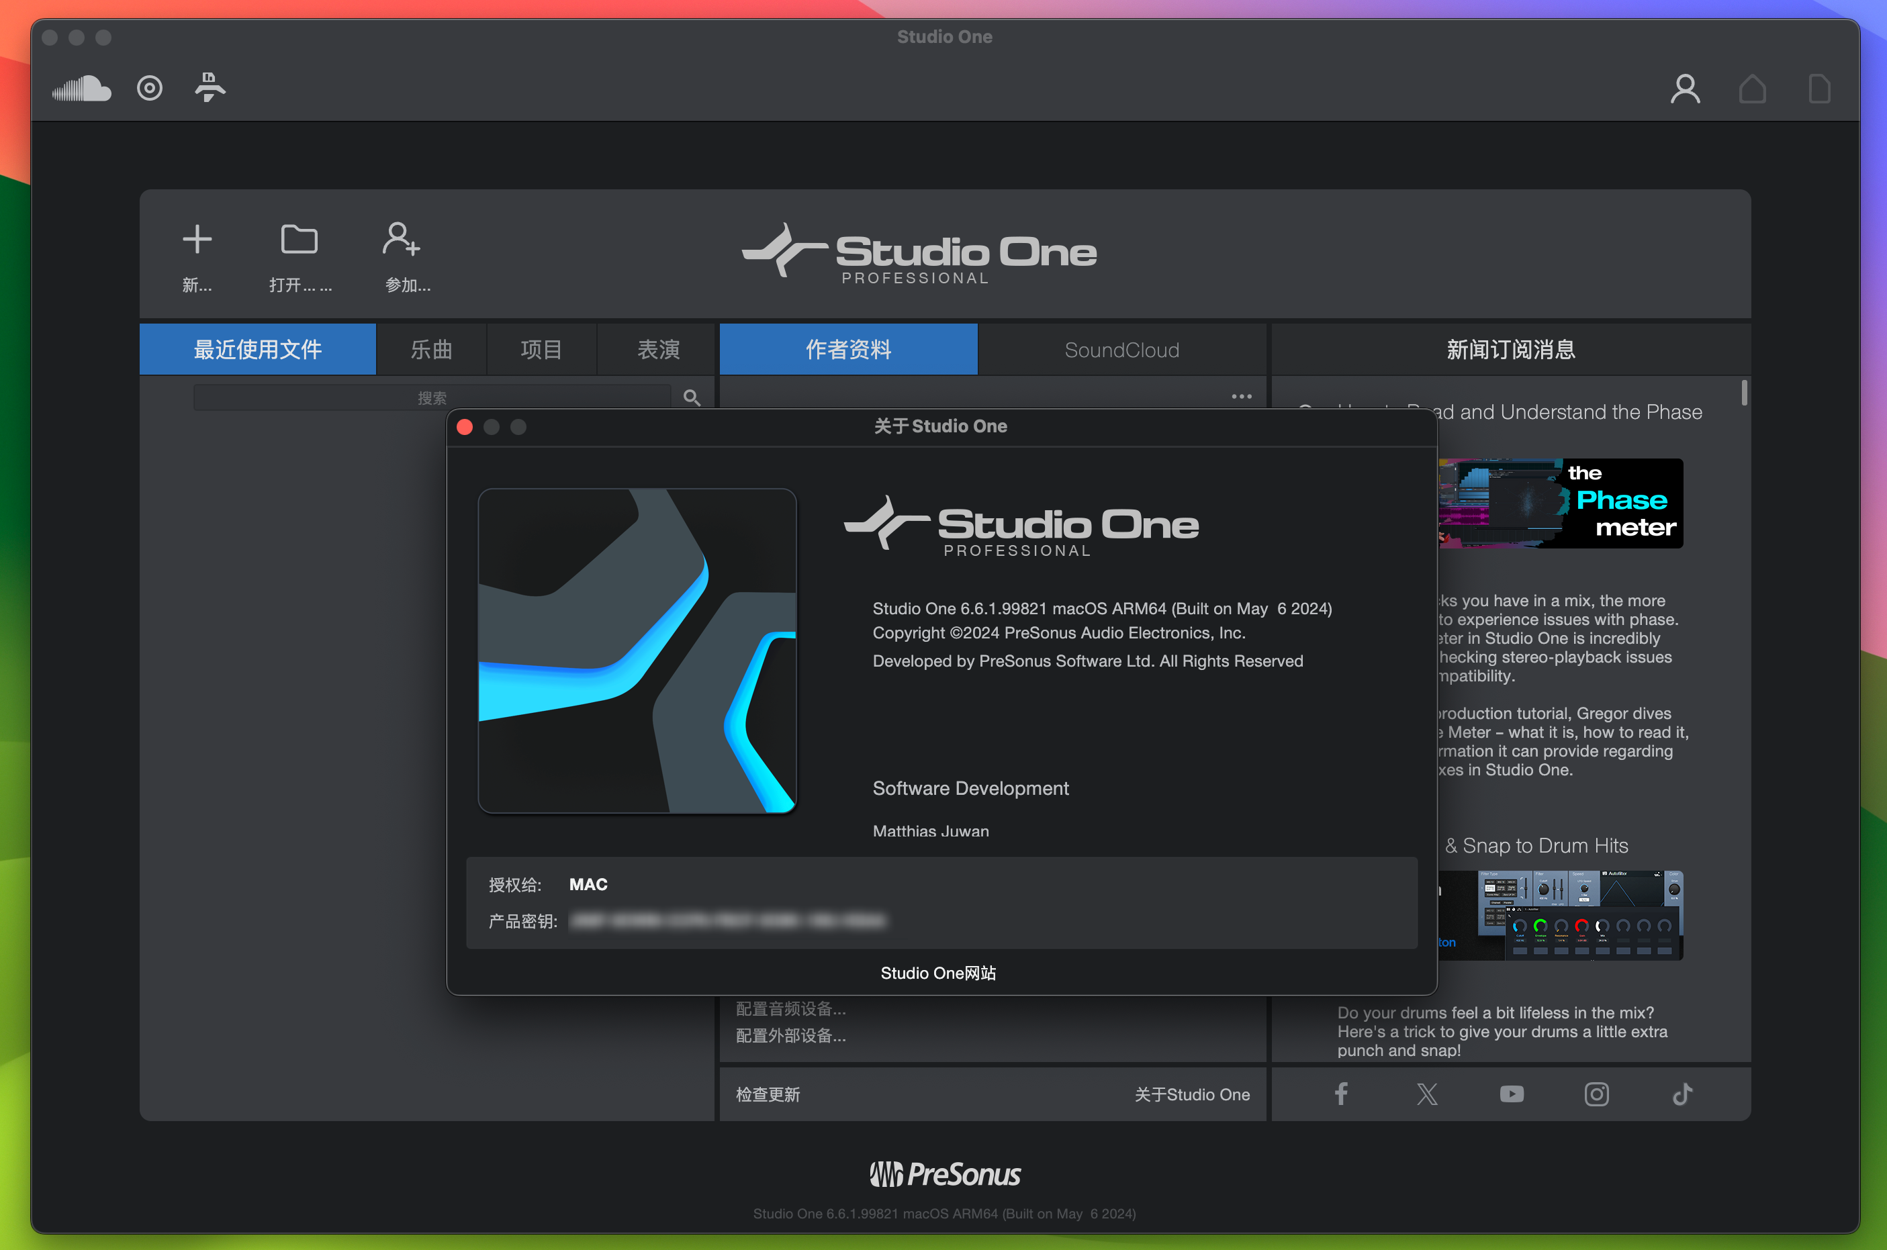The height and width of the screenshot is (1250, 1887).
Task: Select the 作者资料 tab
Action: click(848, 349)
